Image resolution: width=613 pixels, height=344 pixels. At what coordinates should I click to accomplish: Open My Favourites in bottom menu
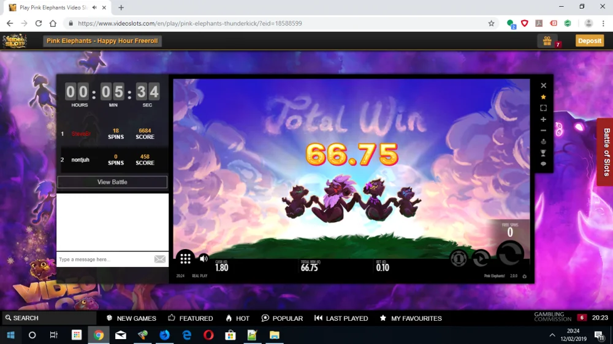[411, 318]
